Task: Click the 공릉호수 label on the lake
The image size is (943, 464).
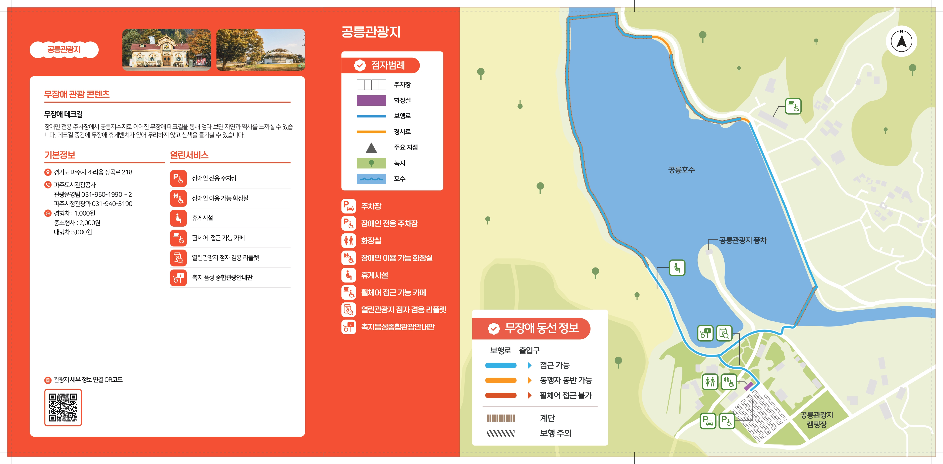Action: click(x=681, y=170)
